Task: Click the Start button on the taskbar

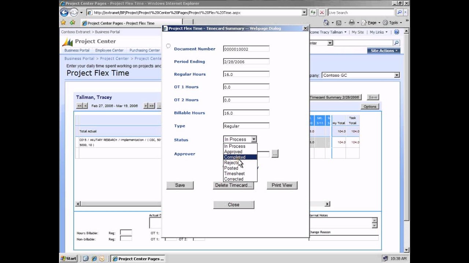Action: (69, 259)
